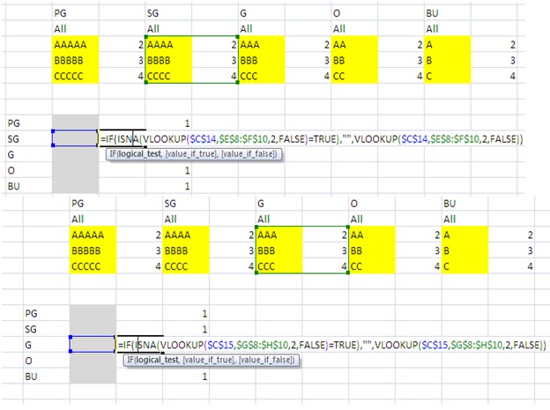550x410 pixels.
Task: Select the CC cell in the bottom spreadsheet
Action: [372, 266]
